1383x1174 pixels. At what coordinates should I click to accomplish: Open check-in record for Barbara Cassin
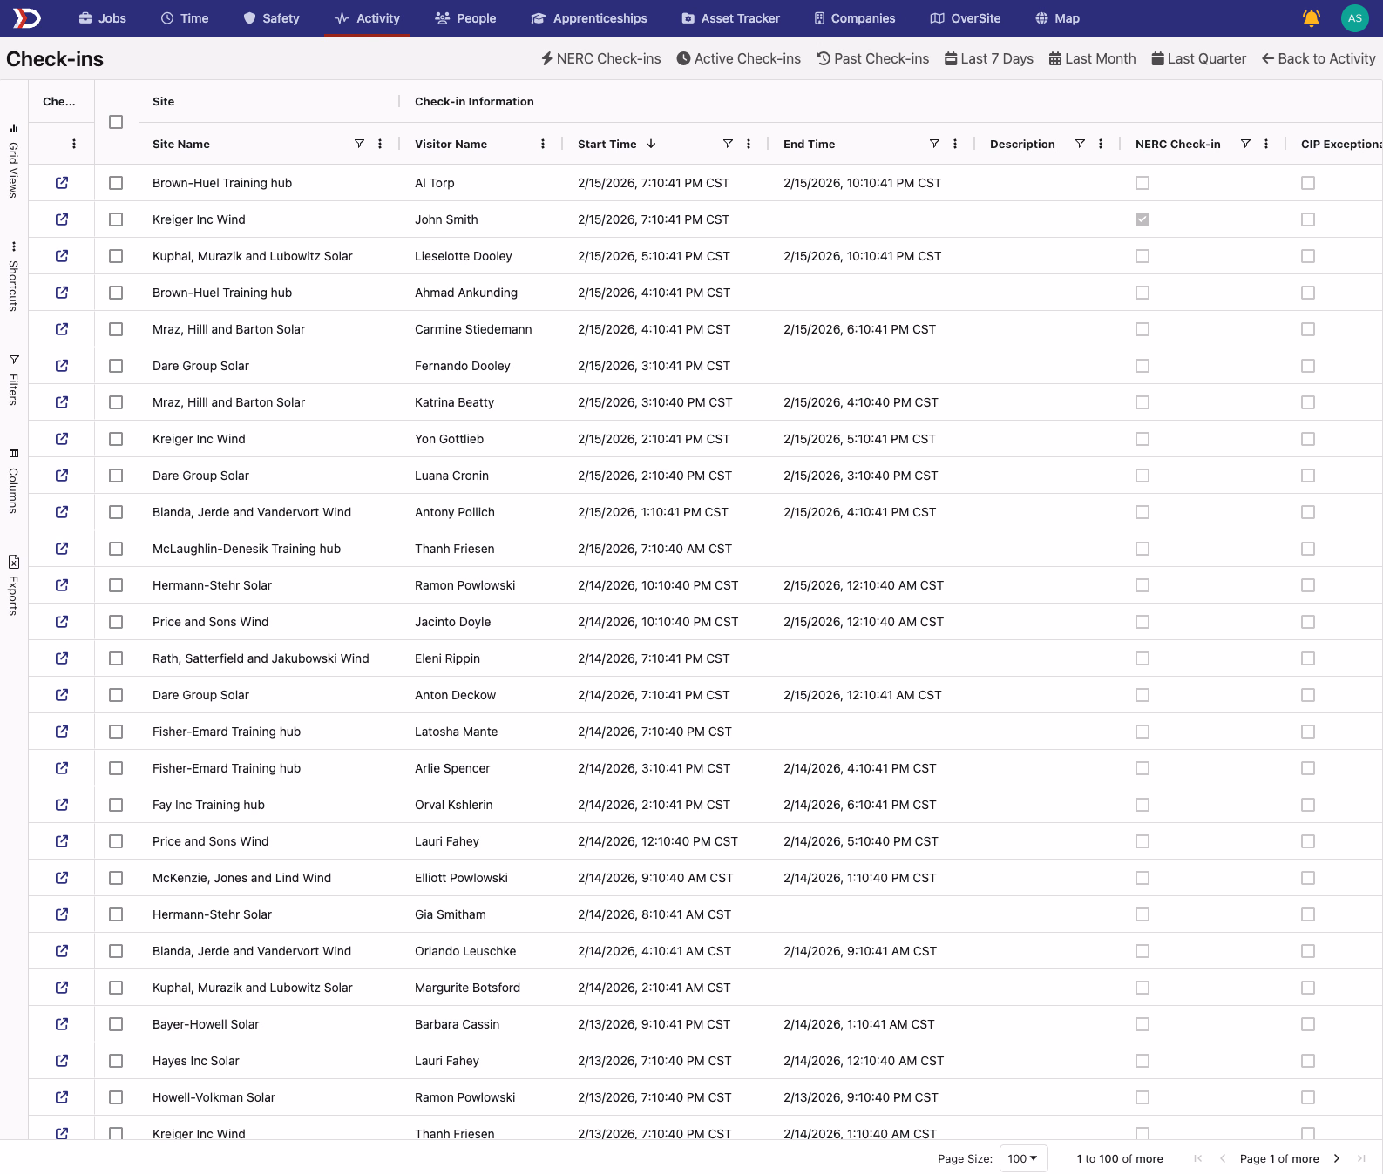(62, 1024)
